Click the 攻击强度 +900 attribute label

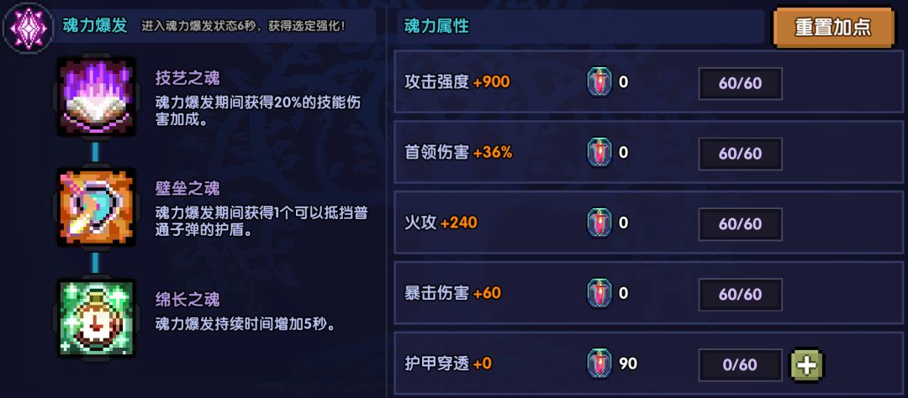coord(457,82)
